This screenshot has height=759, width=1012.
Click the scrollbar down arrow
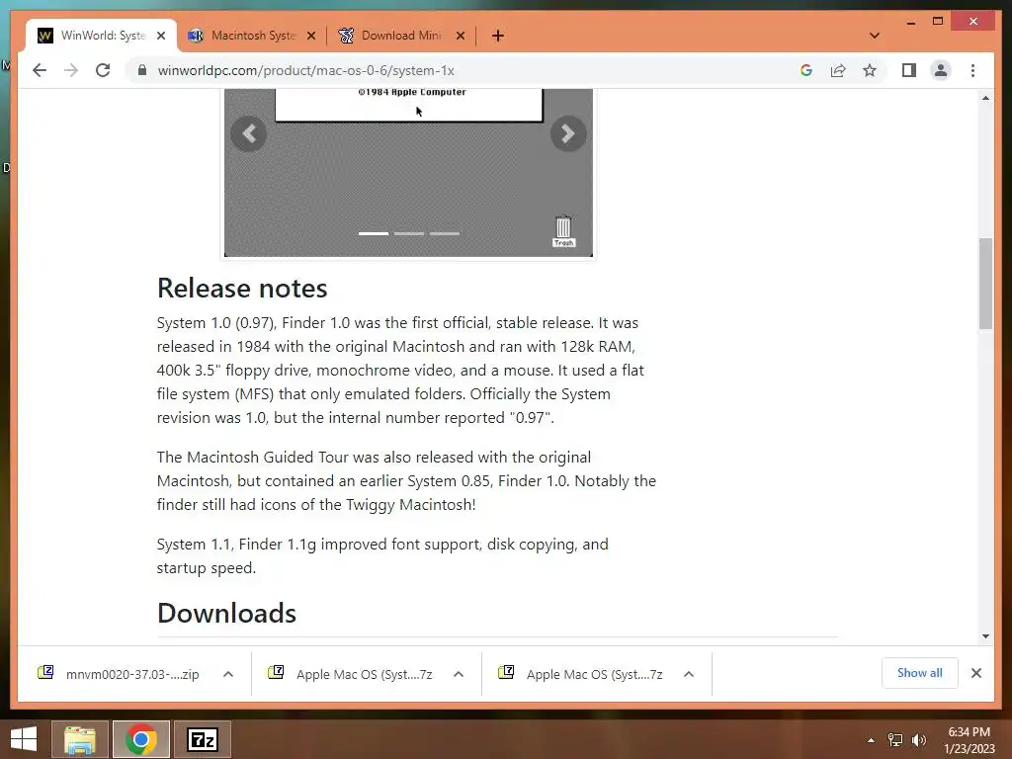[x=985, y=636]
